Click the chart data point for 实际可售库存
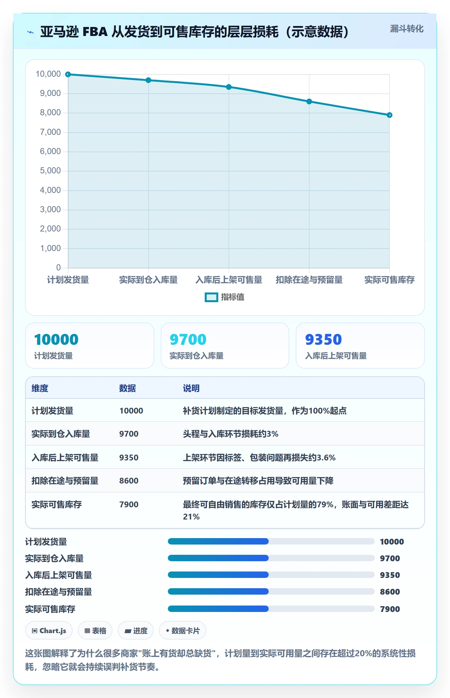The image size is (450, 698). click(x=389, y=115)
